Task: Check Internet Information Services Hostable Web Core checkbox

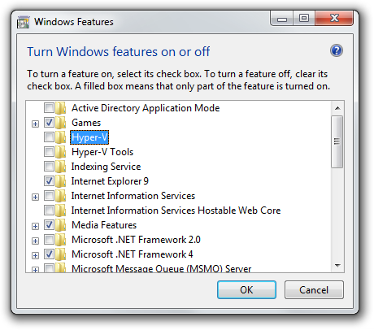Action: tap(49, 211)
